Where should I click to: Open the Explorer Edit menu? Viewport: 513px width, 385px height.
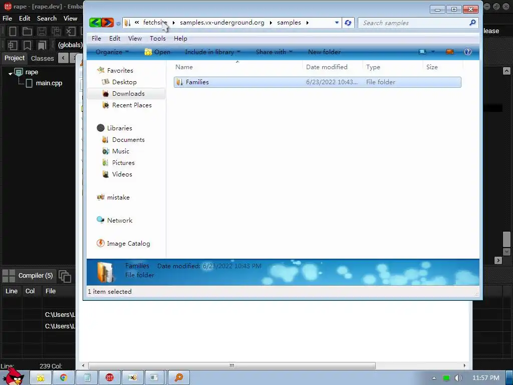[x=115, y=38]
